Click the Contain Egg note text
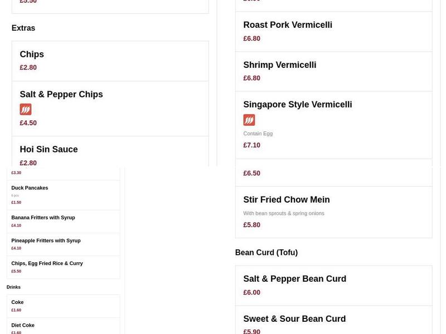The image size is (446, 334). [x=258, y=133]
